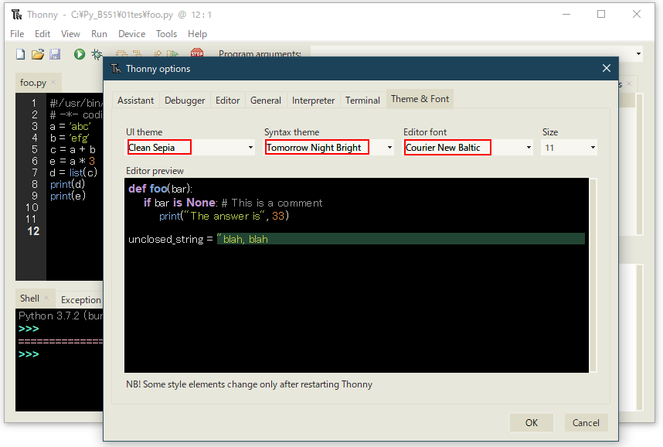663x447 pixels.
Task: Click the "Syntax theme" label
Action: 292,132
